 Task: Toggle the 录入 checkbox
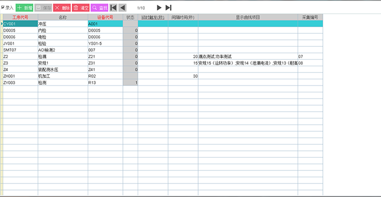(x=3, y=8)
